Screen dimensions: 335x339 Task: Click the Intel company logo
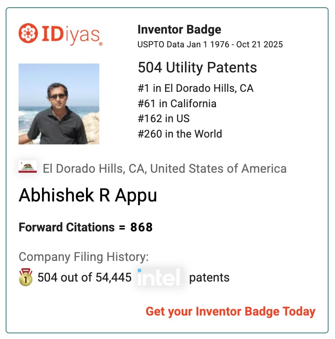[x=160, y=278]
